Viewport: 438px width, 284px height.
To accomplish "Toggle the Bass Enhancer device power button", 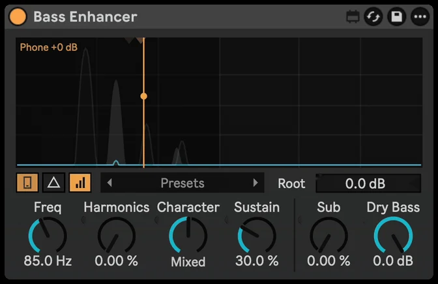I will (x=18, y=16).
